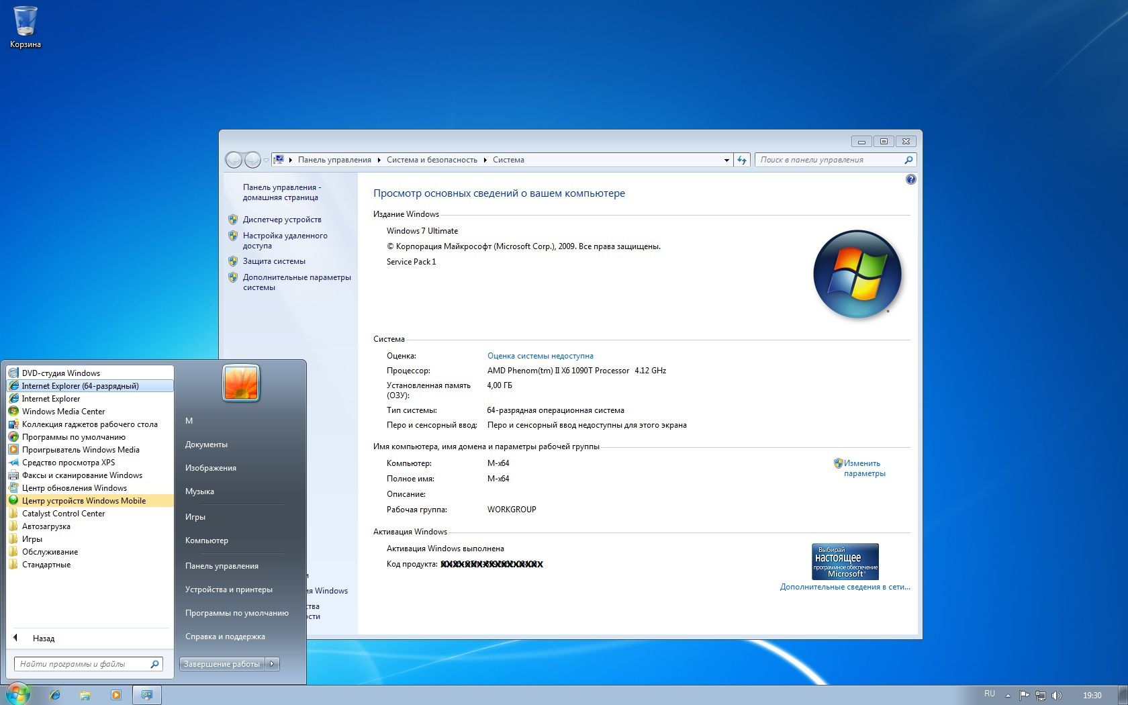Click the System window taskbar button
The image size is (1128, 705).
click(x=147, y=696)
